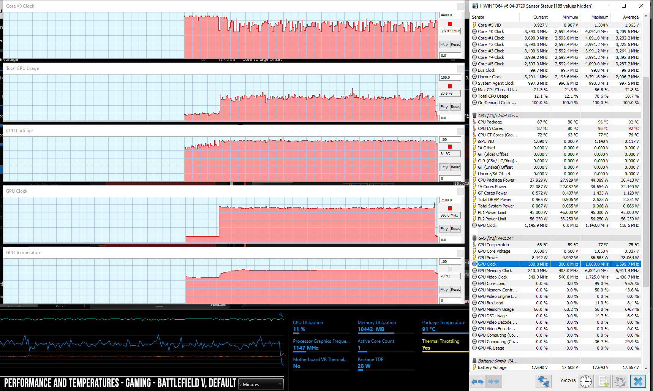Select the CPU Package temperature row
The height and width of the screenshot is (391, 653).
pyautogui.click(x=556, y=122)
